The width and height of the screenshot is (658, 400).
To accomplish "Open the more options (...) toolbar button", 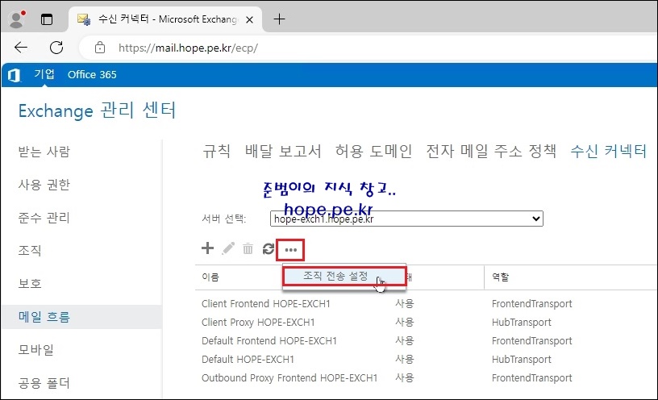I will tap(290, 250).
